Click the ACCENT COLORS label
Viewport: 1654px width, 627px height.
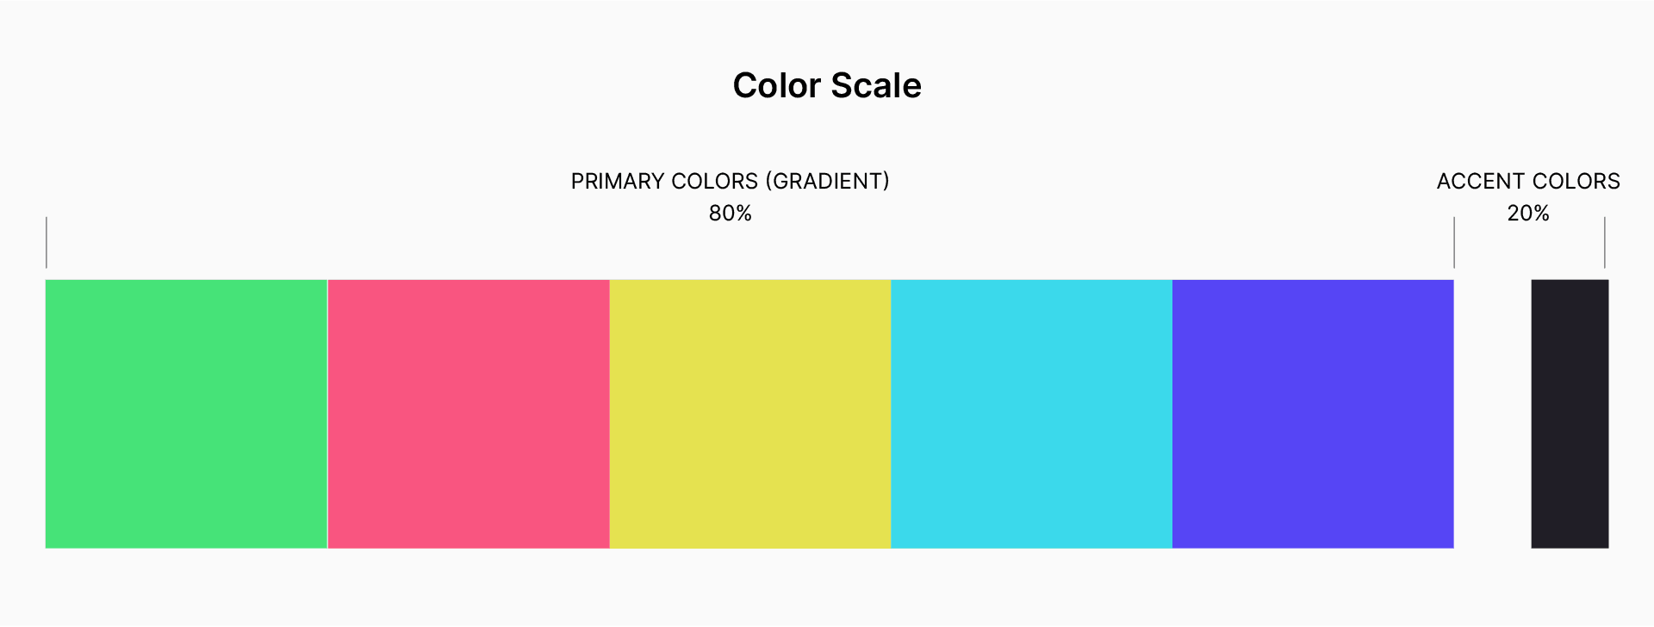click(1528, 181)
